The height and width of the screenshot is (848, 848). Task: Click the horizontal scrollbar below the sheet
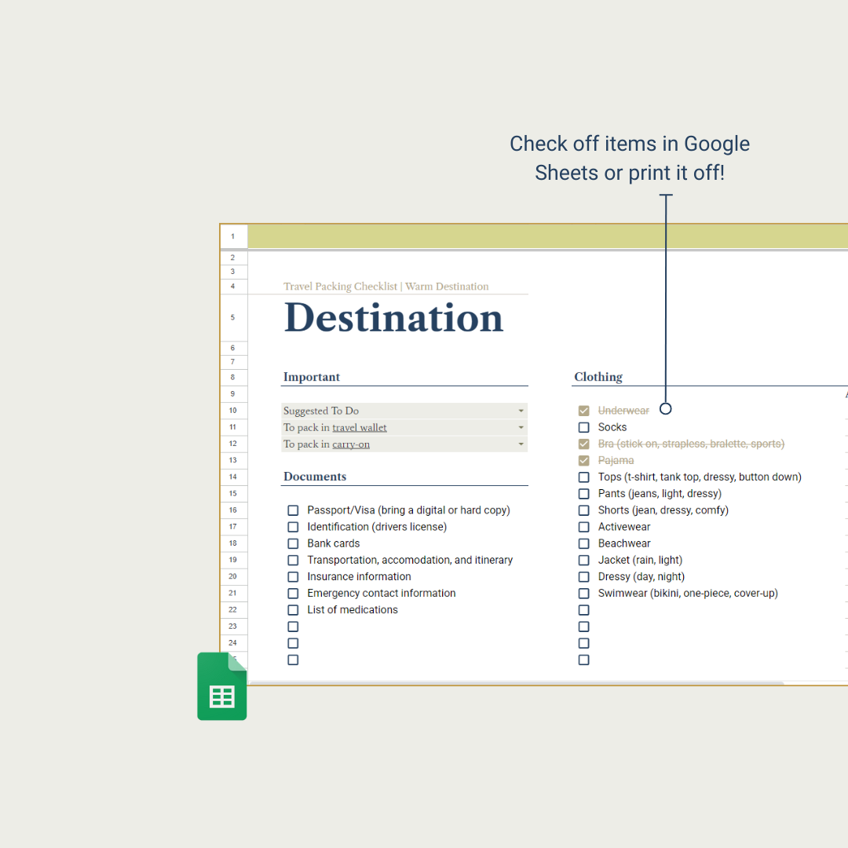tap(517, 683)
